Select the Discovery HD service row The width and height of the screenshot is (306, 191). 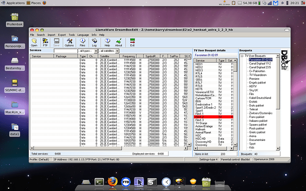tap(214, 142)
